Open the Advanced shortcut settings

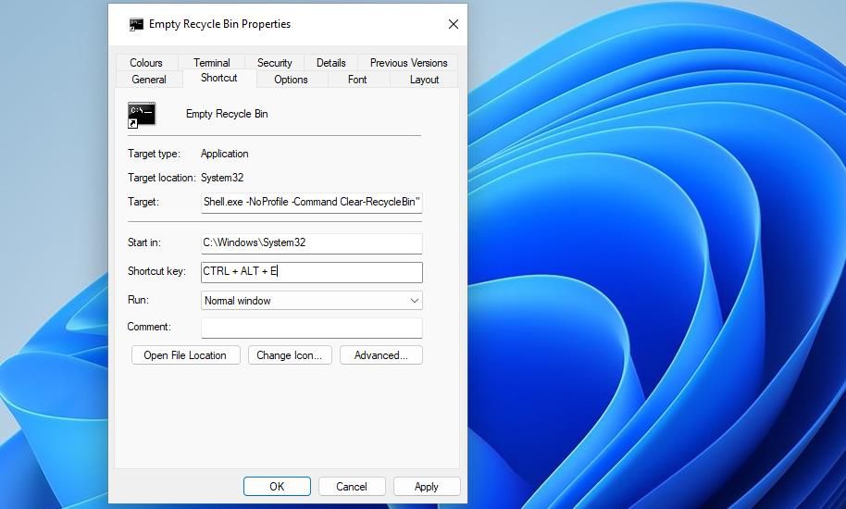tap(380, 355)
